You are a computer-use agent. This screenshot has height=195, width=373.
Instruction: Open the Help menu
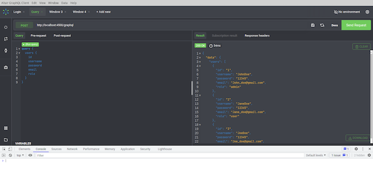[73, 3]
